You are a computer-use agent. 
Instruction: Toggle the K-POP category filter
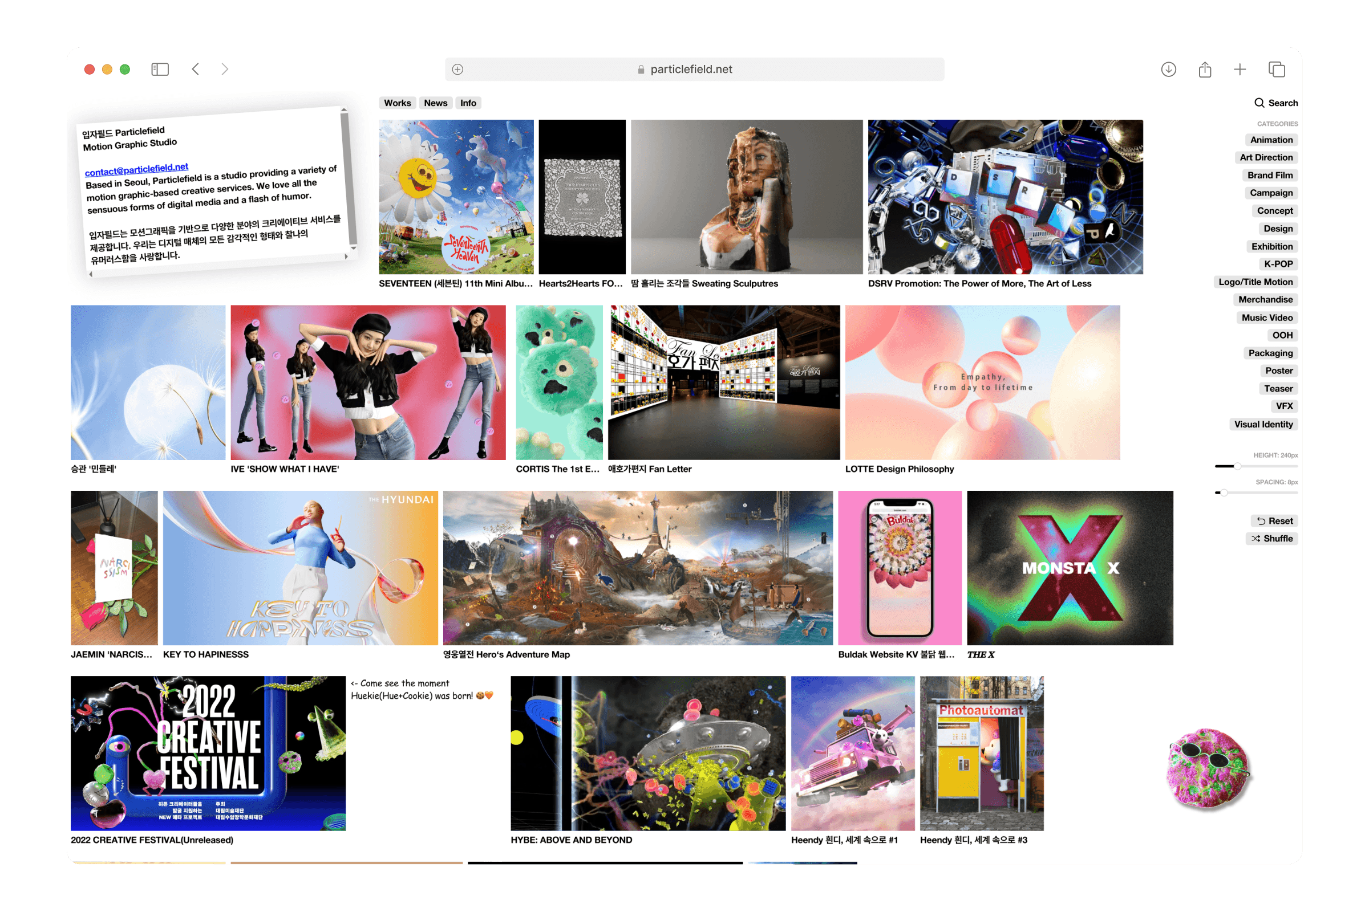click(x=1278, y=264)
